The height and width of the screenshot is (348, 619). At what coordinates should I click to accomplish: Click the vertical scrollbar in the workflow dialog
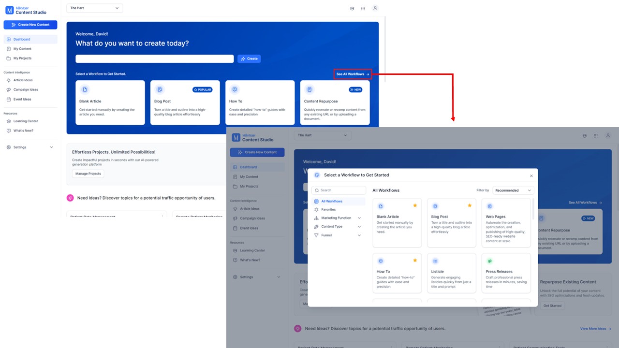pyautogui.click(x=533, y=209)
